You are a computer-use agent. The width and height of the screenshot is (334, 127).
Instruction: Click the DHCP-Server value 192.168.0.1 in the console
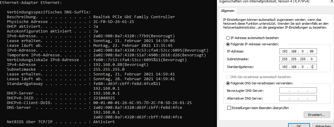[x=107, y=93]
